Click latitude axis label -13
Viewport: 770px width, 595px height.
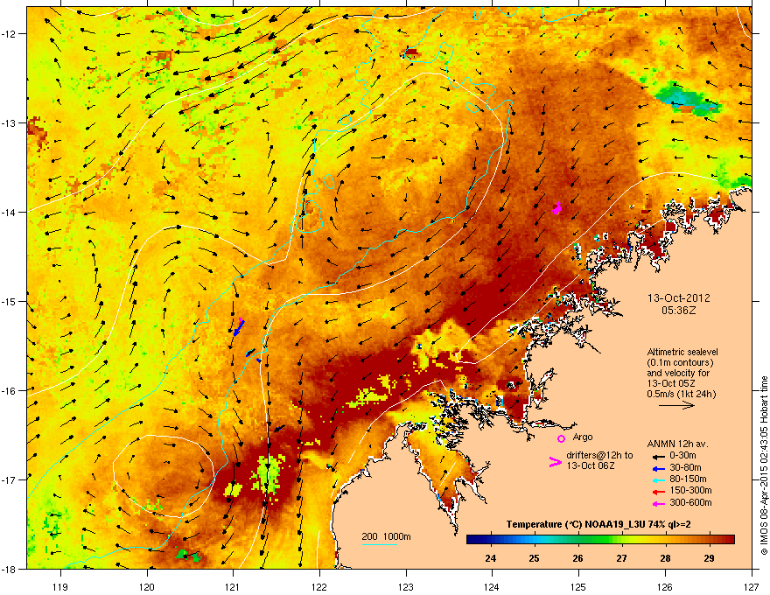(9, 122)
